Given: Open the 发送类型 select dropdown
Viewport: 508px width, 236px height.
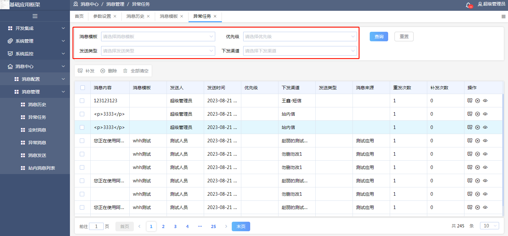Looking at the screenshot, I should pos(158,51).
